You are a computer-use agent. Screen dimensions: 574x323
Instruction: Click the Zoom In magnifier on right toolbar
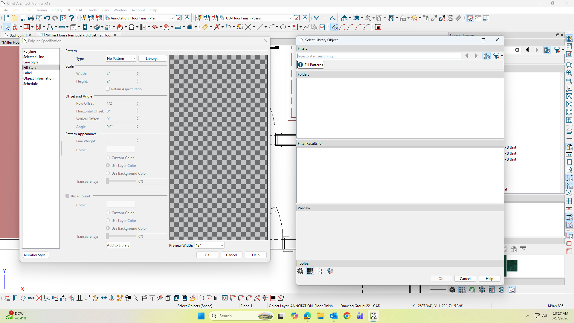pyautogui.click(x=569, y=73)
